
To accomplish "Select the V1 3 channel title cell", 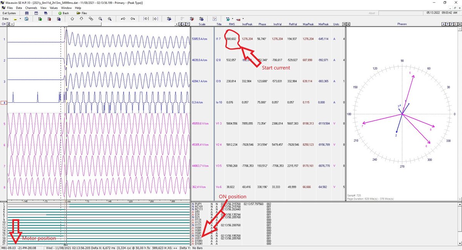I will [219, 124].
